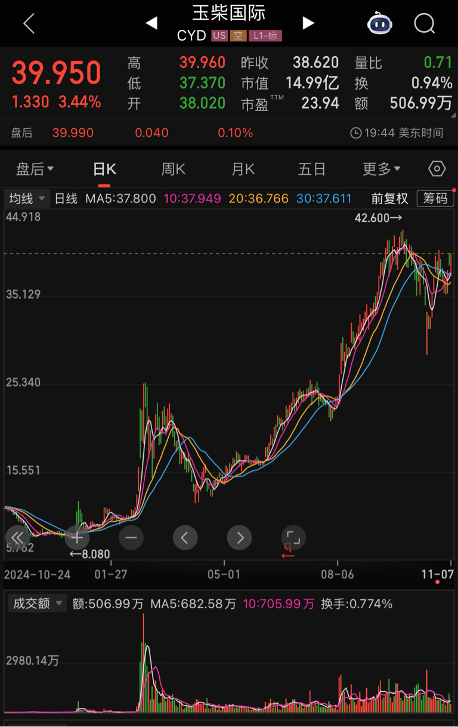
Task: Tap the 前复权 adjustment setting
Action: [x=389, y=198]
